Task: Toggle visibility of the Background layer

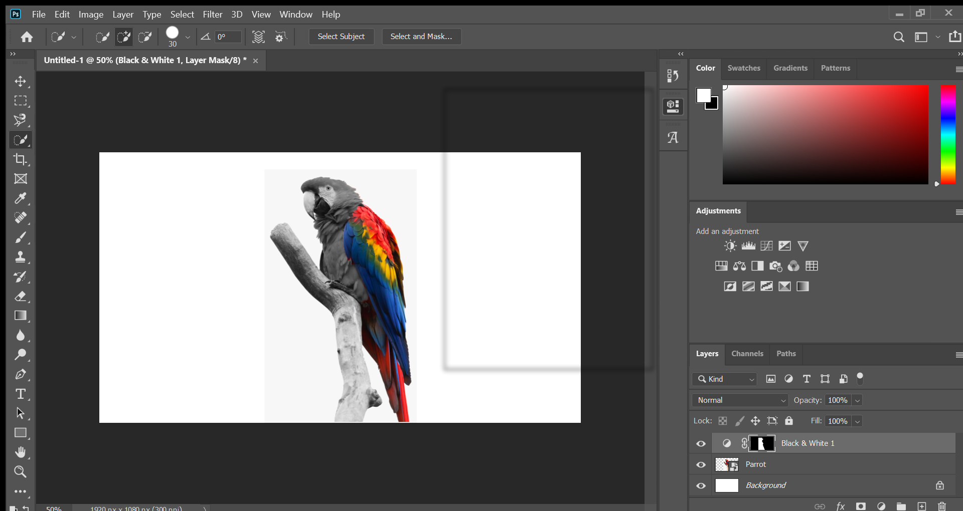Action: pyautogui.click(x=701, y=485)
